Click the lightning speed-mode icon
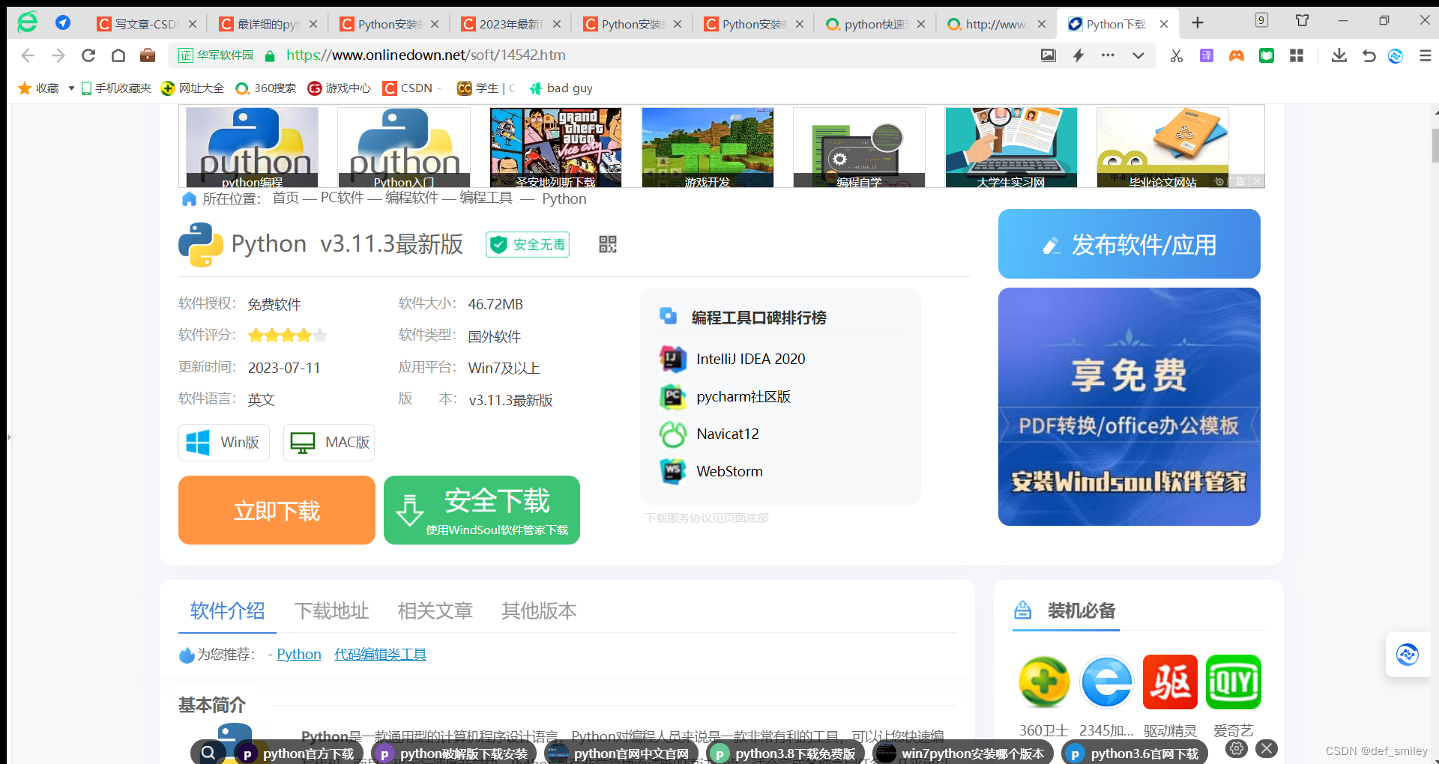 tap(1079, 55)
